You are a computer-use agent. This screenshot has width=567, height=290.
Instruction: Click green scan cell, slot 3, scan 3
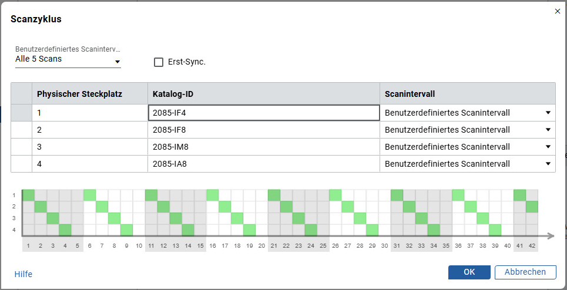tap(53, 218)
